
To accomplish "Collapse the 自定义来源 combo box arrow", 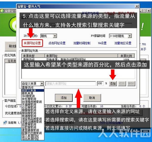I will click(42, 83).
